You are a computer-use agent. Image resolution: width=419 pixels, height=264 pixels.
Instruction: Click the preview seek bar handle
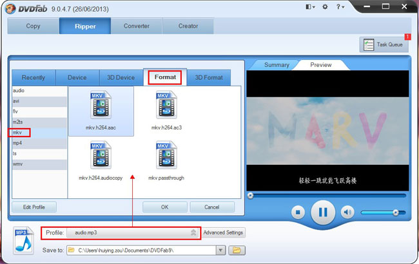[x=250, y=196]
